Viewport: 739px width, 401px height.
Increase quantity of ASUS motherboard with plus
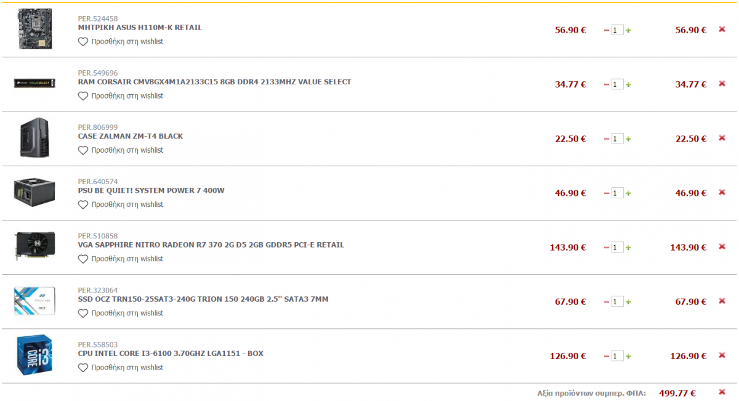pos(628,30)
